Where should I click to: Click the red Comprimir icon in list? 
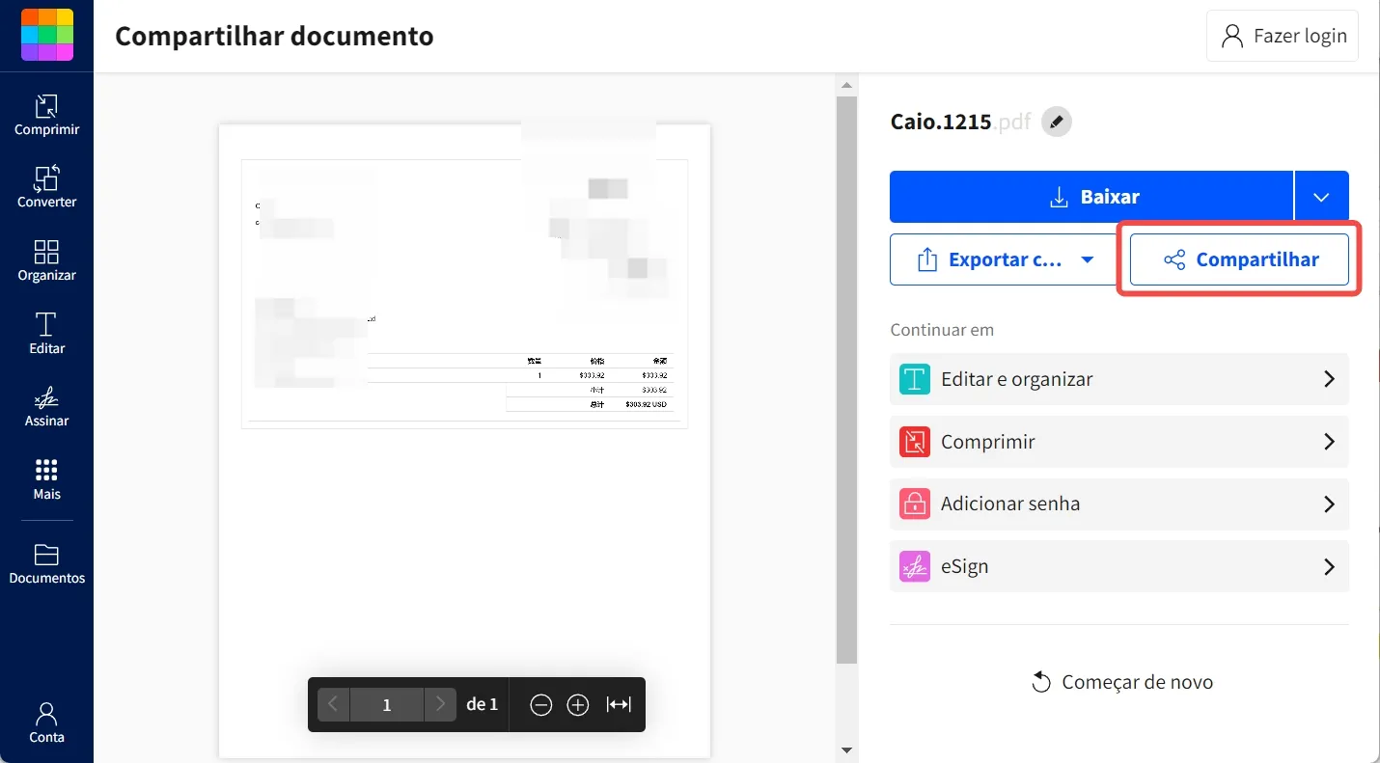pos(914,442)
